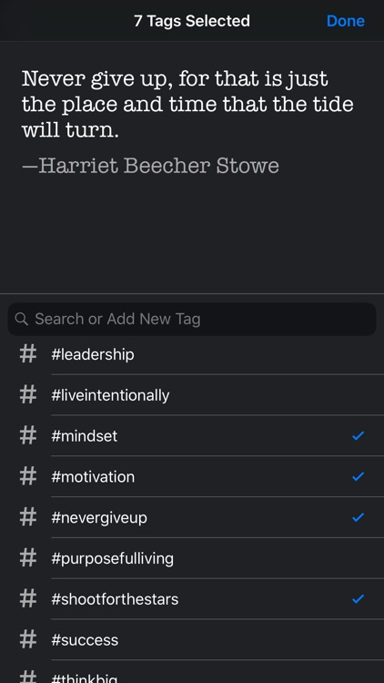Tap the hash icon beside #success
The width and height of the screenshot is (384, 683).
[28, 639]
